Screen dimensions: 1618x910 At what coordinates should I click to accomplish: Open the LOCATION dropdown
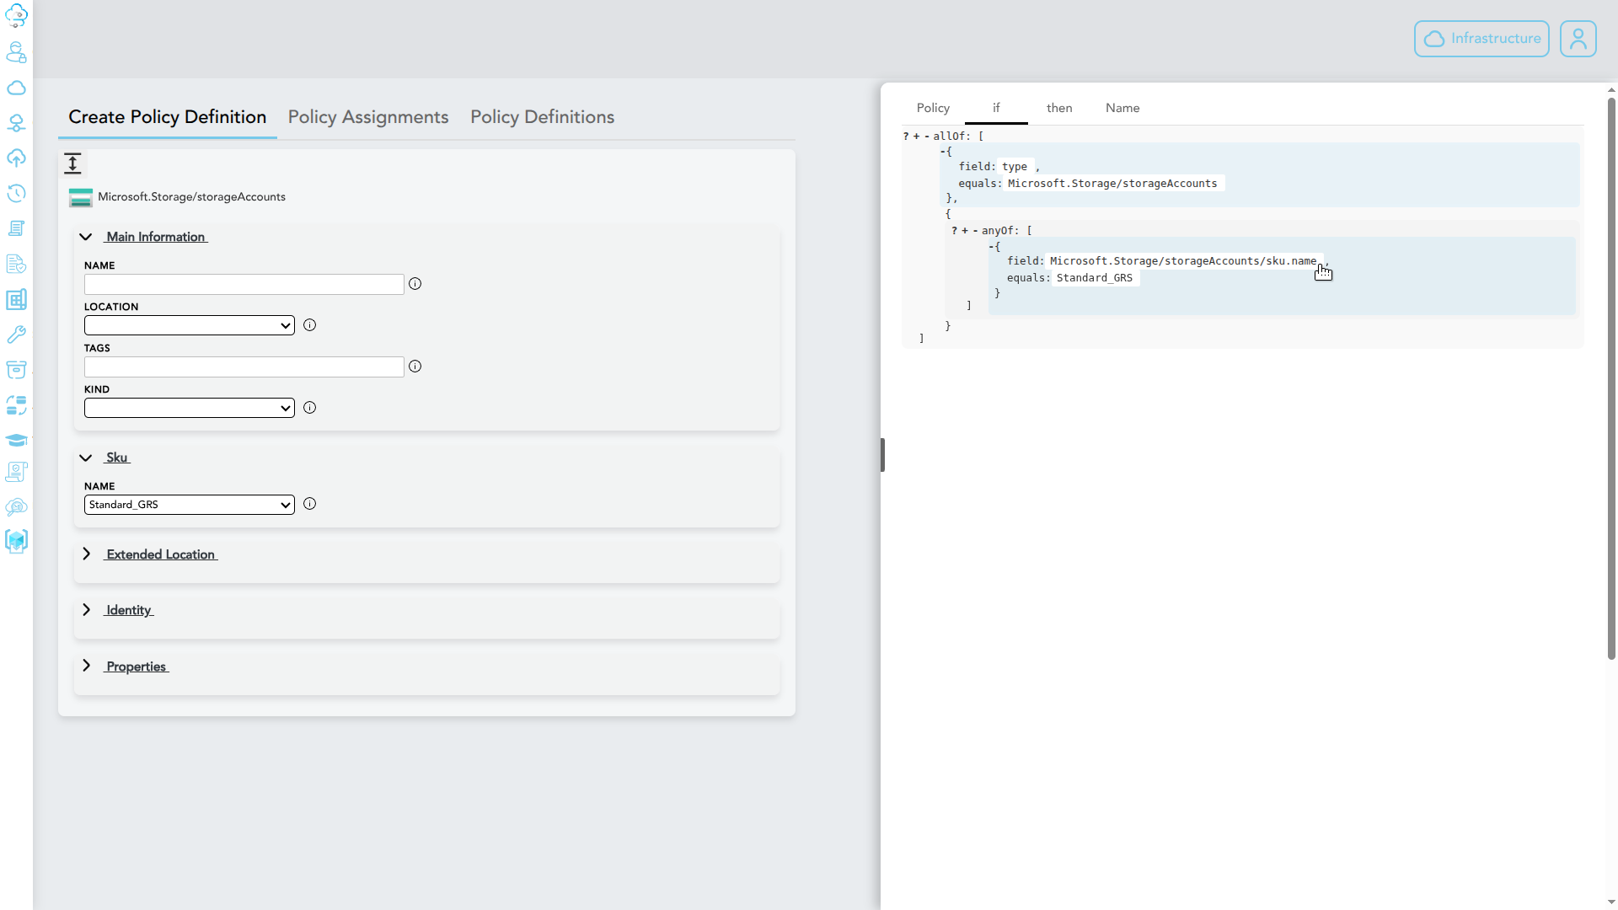[x=190, y=325]
